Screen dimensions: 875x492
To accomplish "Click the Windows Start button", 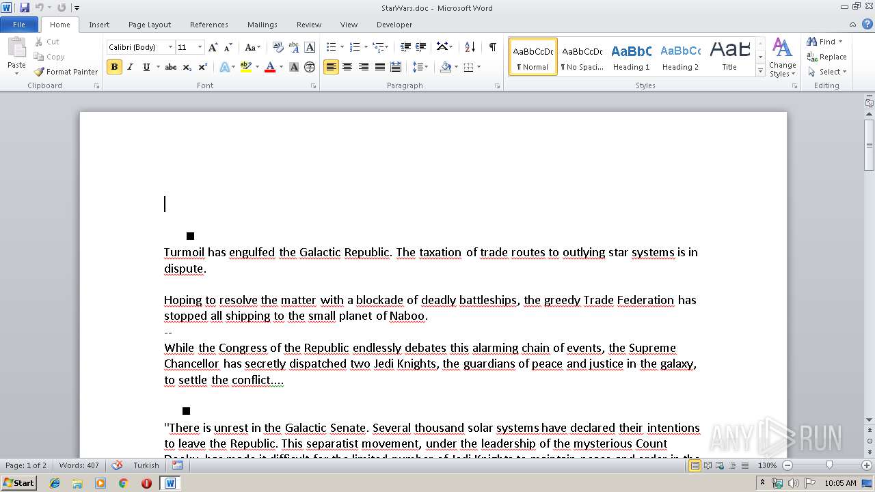I will (x=18, y=483).
